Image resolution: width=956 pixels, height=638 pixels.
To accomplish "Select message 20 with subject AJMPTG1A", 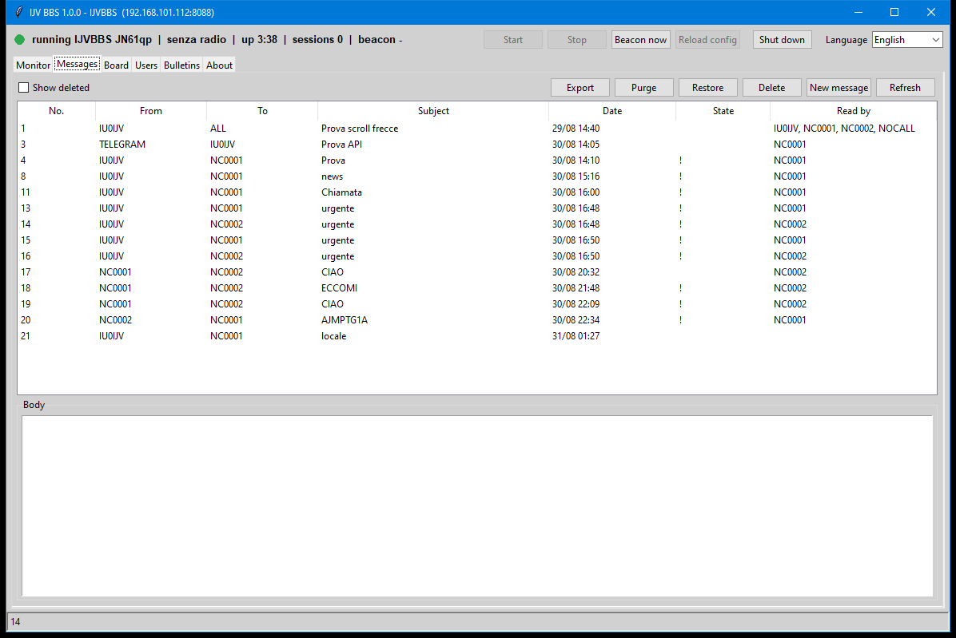I will click(x=476, y=319).
